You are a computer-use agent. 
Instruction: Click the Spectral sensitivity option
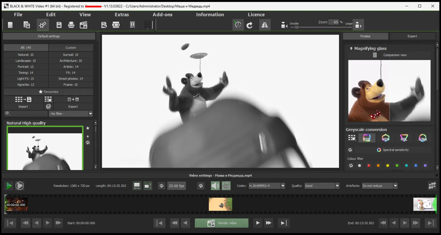click(x=393, y=150)
